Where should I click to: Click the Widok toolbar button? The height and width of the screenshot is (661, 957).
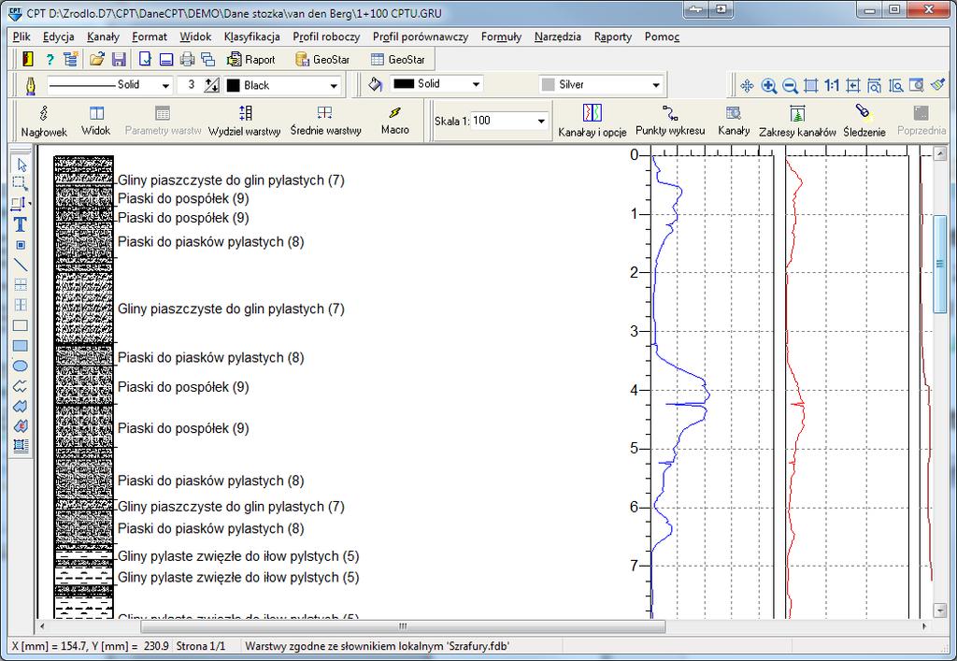point(96,121)
